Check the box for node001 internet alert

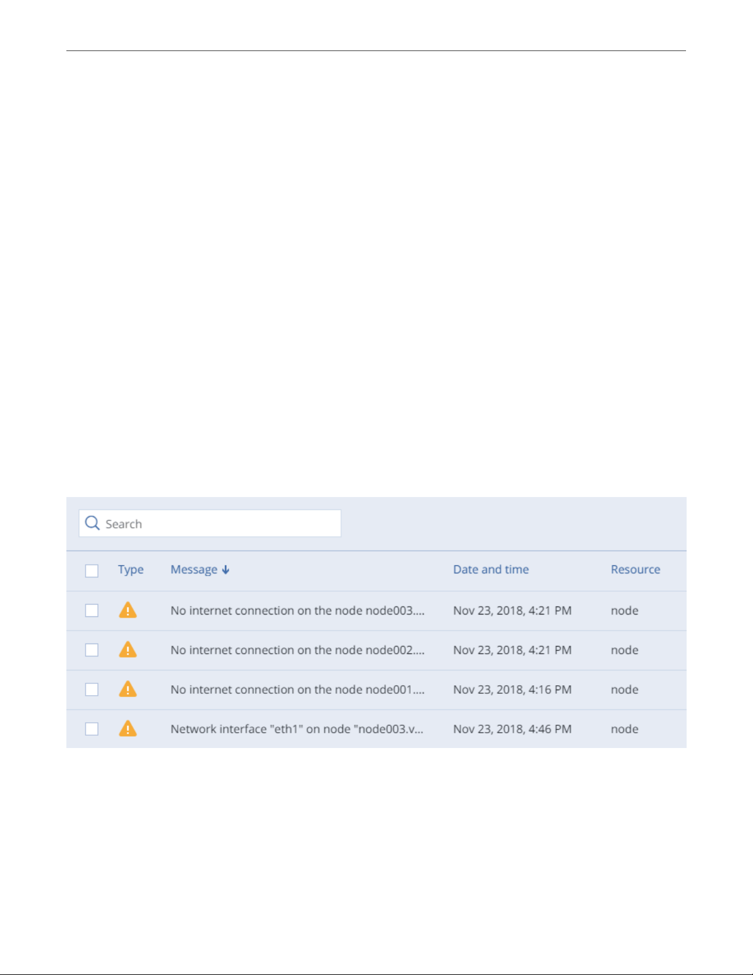point(92,690)
